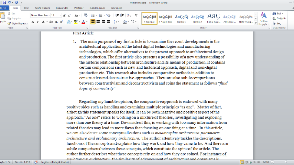Center align the text
The height and width of the screenshot is (165, 294).
point(98,22)
